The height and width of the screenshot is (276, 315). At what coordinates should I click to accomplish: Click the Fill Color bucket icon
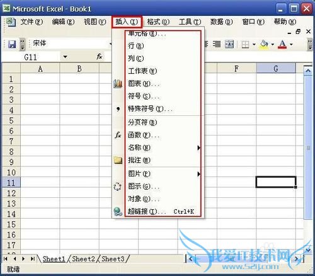click(264, 44)
